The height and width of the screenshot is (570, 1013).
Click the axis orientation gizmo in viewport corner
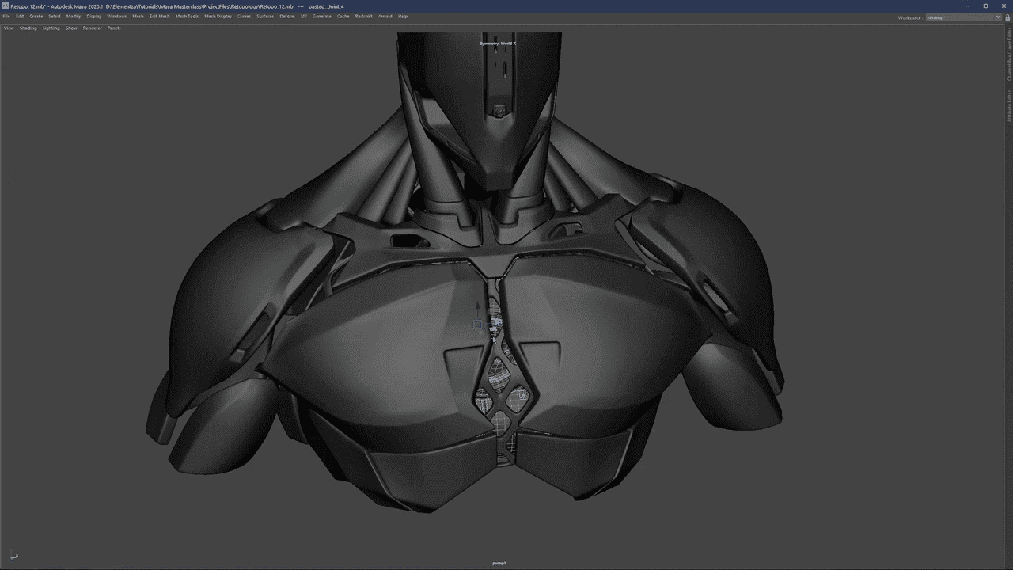(x=14, y=557)
